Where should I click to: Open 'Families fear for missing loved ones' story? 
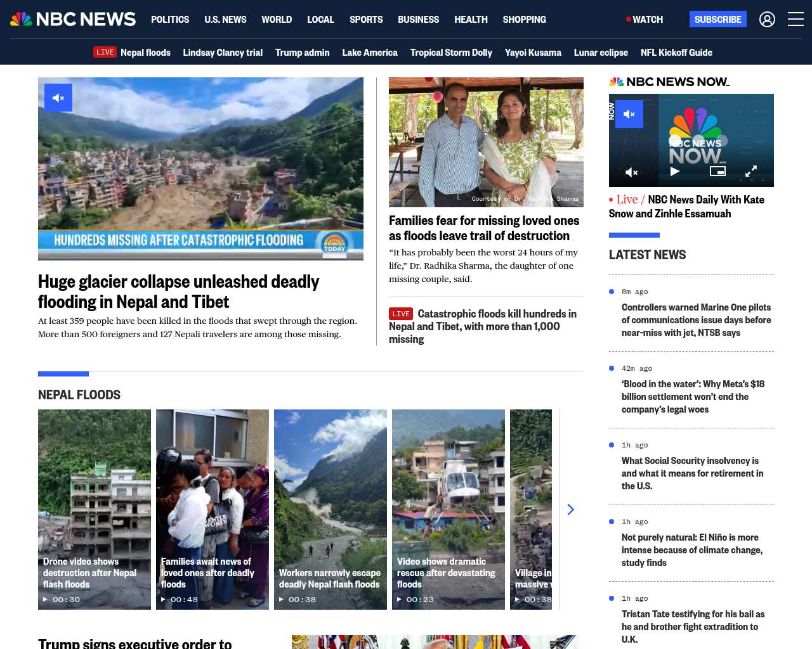click(x=484, y=228)
